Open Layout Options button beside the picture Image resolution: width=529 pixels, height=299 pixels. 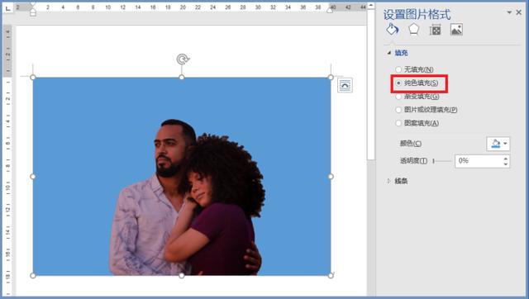345,85
